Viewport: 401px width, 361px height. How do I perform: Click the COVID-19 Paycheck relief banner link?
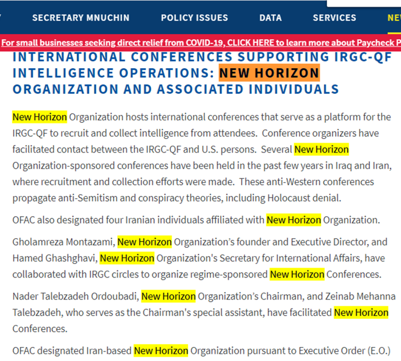coord(201,43)
